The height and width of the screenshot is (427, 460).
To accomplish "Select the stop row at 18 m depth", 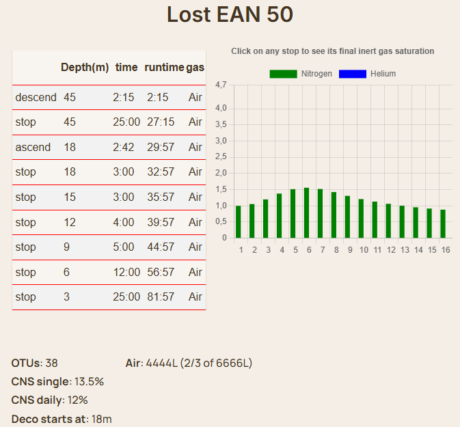I will click(109, 172).
